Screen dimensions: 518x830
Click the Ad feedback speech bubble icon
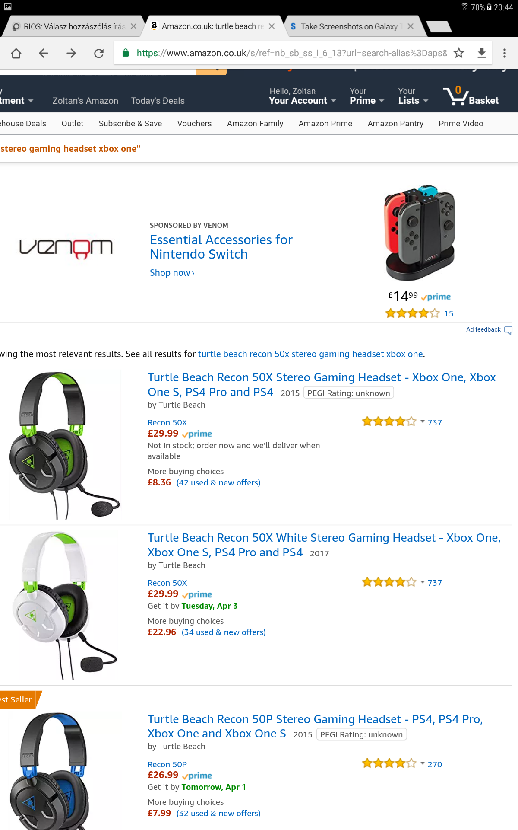(x=509, y=330)
